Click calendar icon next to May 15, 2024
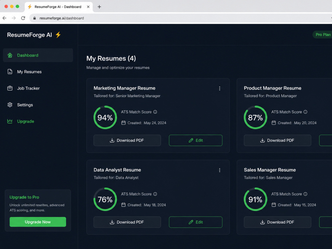Image resolution: width=332 pixels, height=249 pixels. [274, 205]
